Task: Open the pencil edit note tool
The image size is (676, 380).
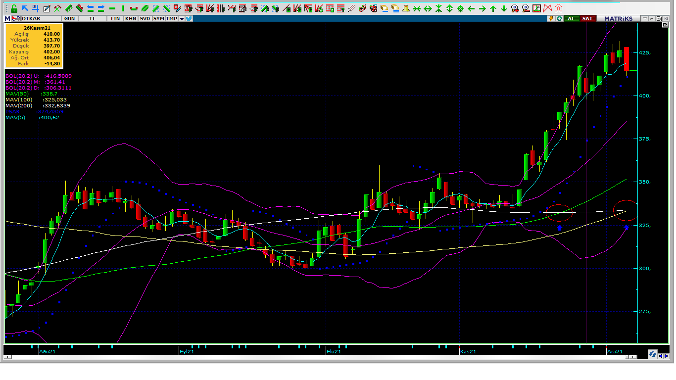Action: [47, 8]
